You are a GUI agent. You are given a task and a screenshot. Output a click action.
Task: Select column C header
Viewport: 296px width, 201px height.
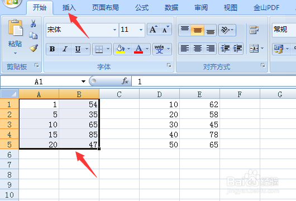point(120,94)
